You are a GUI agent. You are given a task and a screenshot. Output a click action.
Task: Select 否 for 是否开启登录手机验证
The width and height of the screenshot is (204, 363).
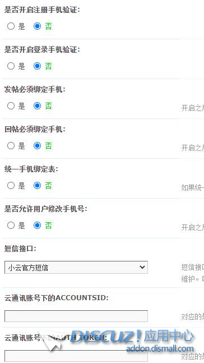point(37,66)
